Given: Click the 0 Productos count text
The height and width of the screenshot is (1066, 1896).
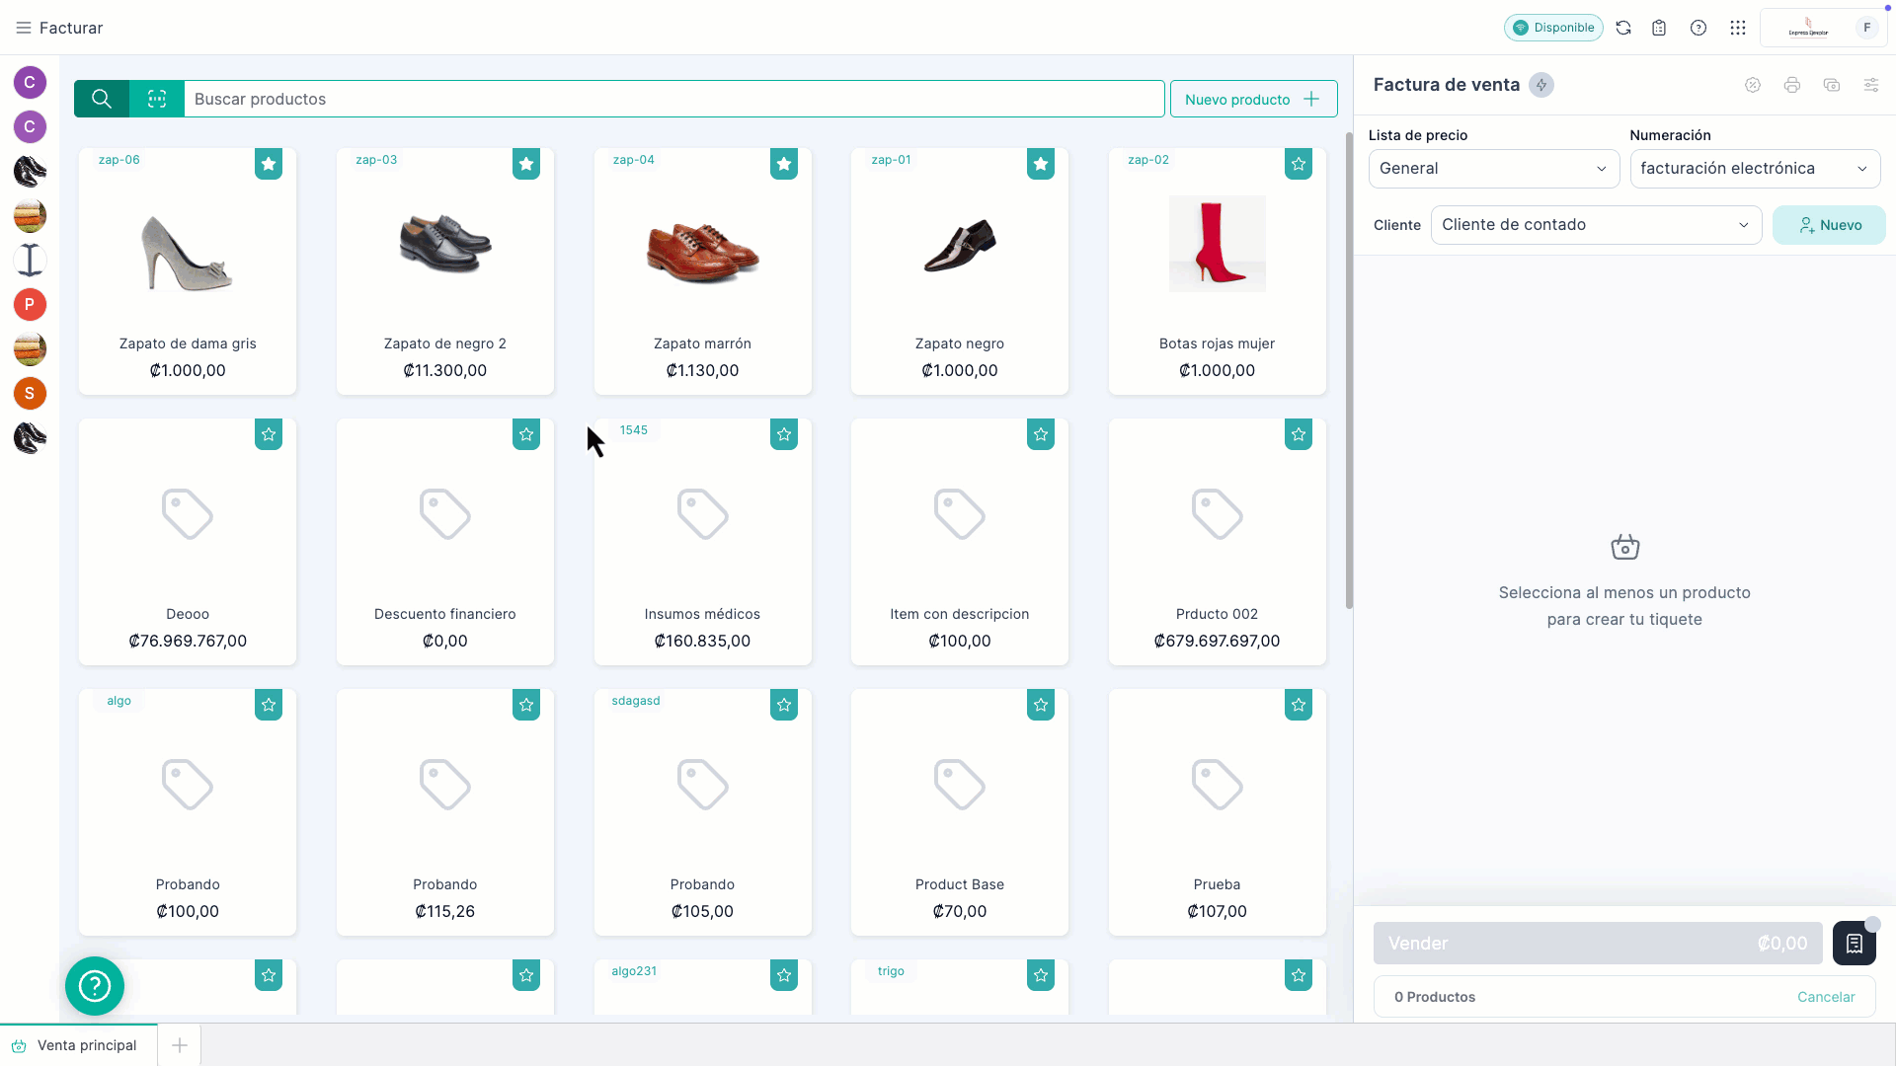Looking at the screenshot, I should coord(1435,997).
